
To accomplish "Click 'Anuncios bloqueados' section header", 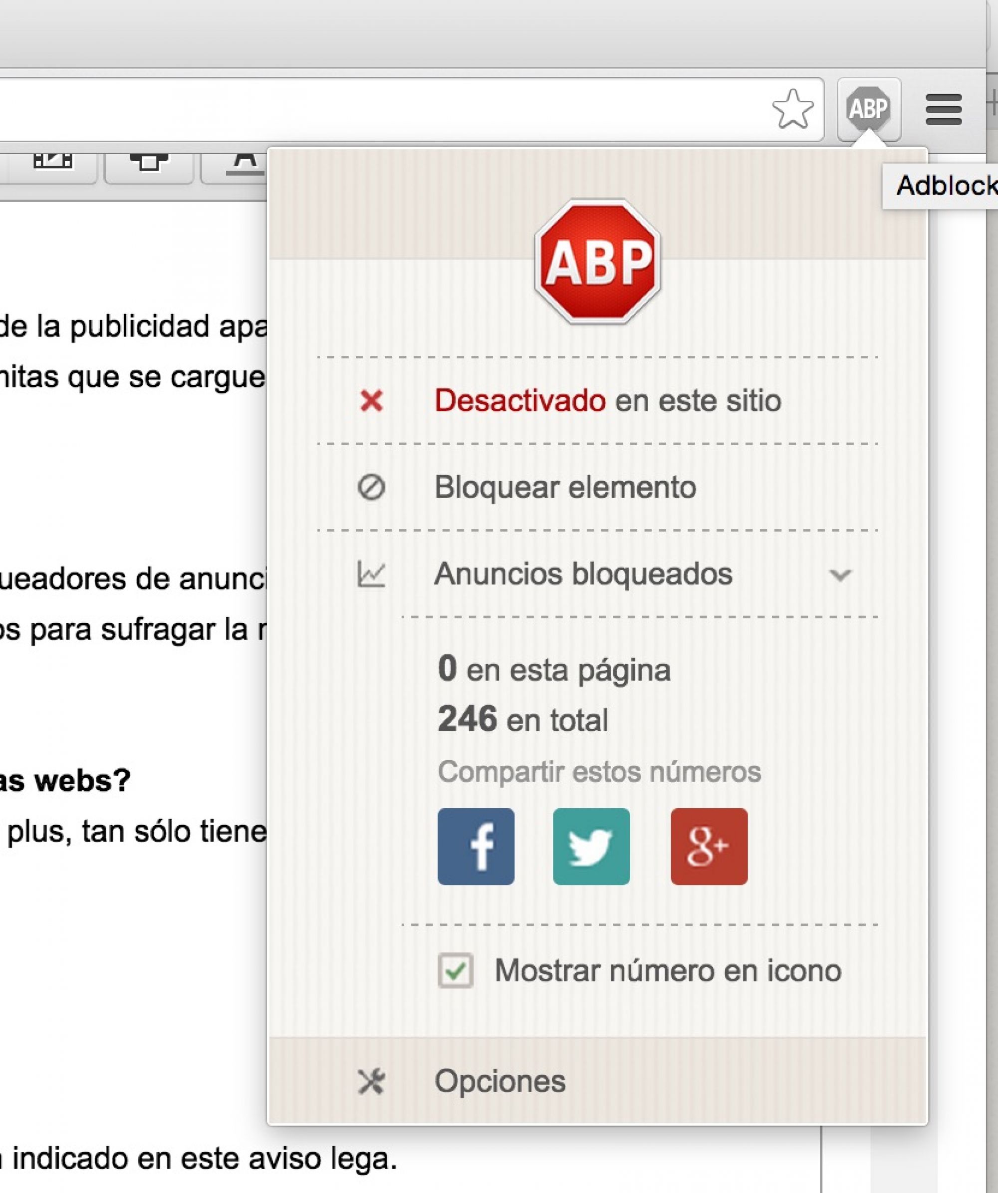I will point(583,574).
